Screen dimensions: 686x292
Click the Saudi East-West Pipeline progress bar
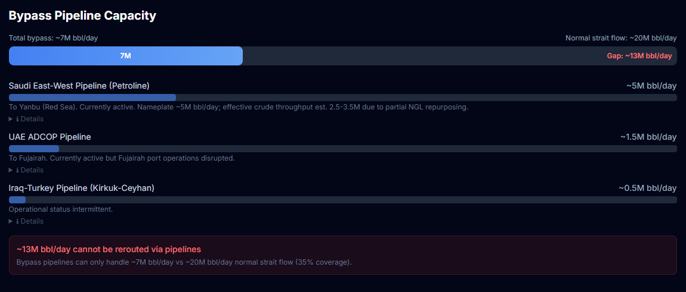[343, 98]
